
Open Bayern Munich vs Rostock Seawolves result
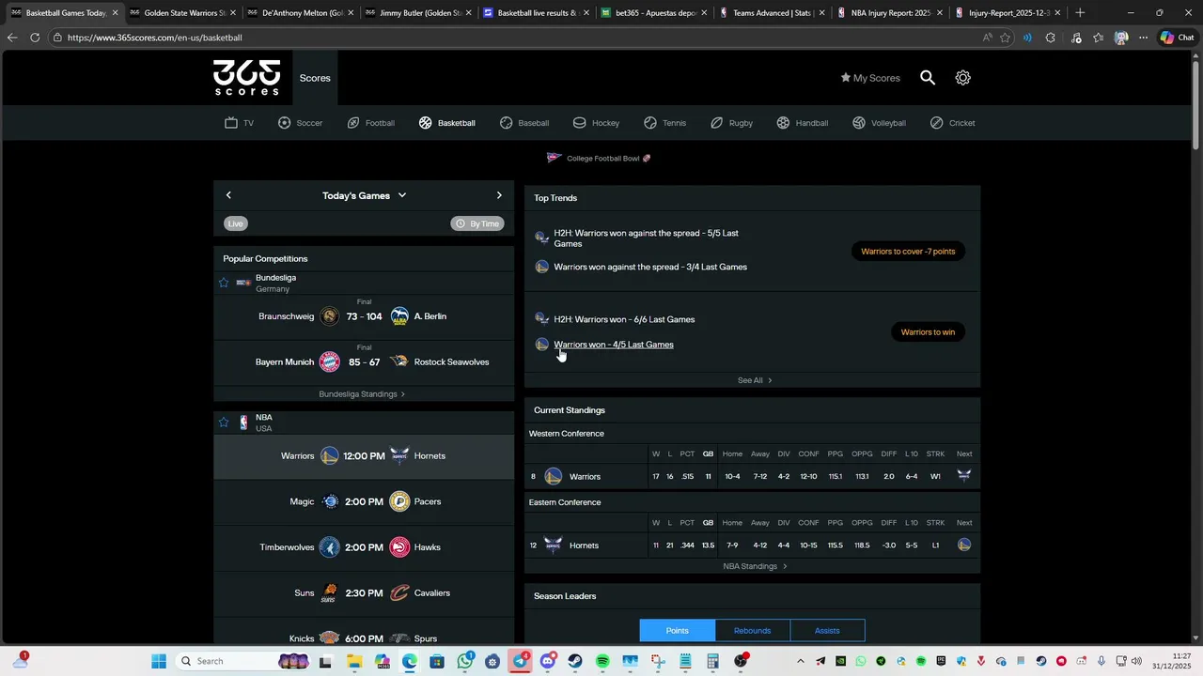click(x=364, y=362)
